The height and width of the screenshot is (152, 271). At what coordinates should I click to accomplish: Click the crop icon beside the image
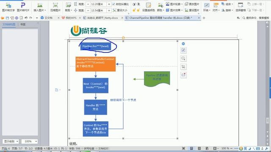[183, 67]
